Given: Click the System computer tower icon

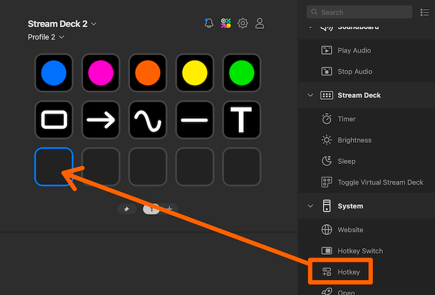Looking at the screenshot, I should tap(327, 206).
